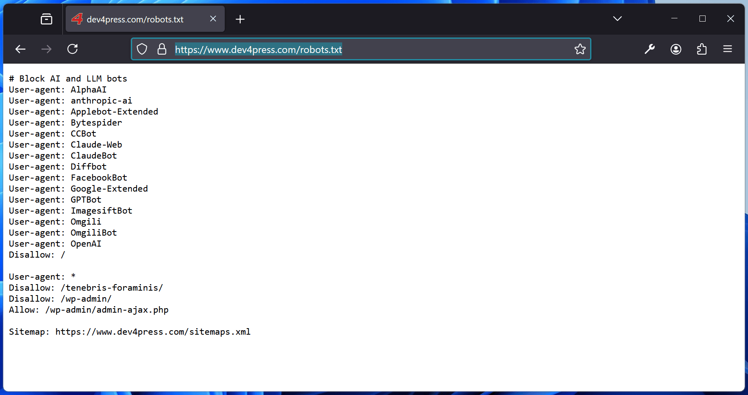Click the 'OpenAI' user-agent text

click(86, 244)
